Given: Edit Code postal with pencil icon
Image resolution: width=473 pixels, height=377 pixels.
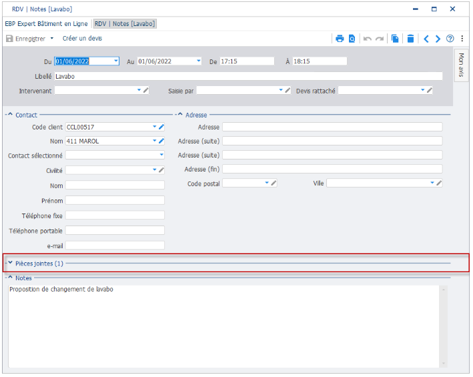Looking at the screenshot, I should tap(274, 183).
